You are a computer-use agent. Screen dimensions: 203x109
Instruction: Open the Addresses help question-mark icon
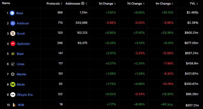coord(83,3)
